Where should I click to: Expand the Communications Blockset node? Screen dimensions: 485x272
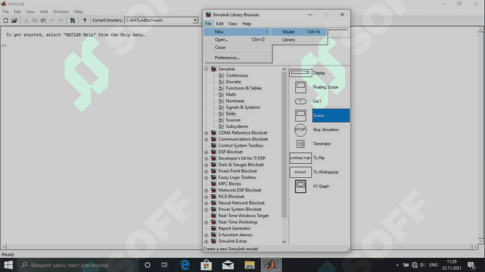pyautogui.click(x=206, y=140)
